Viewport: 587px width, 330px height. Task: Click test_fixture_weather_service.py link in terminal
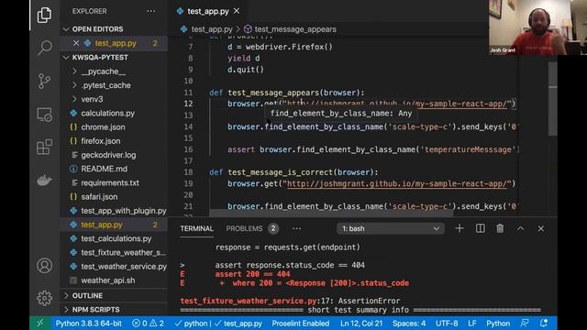[249, 301]
